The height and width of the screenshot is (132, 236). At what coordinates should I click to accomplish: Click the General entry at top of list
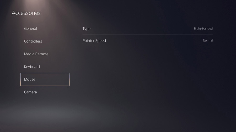30,29
